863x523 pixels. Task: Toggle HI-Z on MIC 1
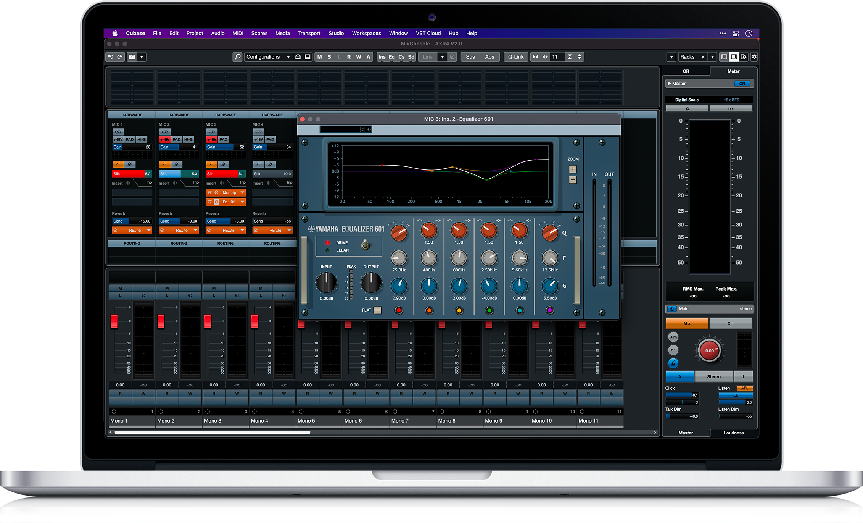142,139
